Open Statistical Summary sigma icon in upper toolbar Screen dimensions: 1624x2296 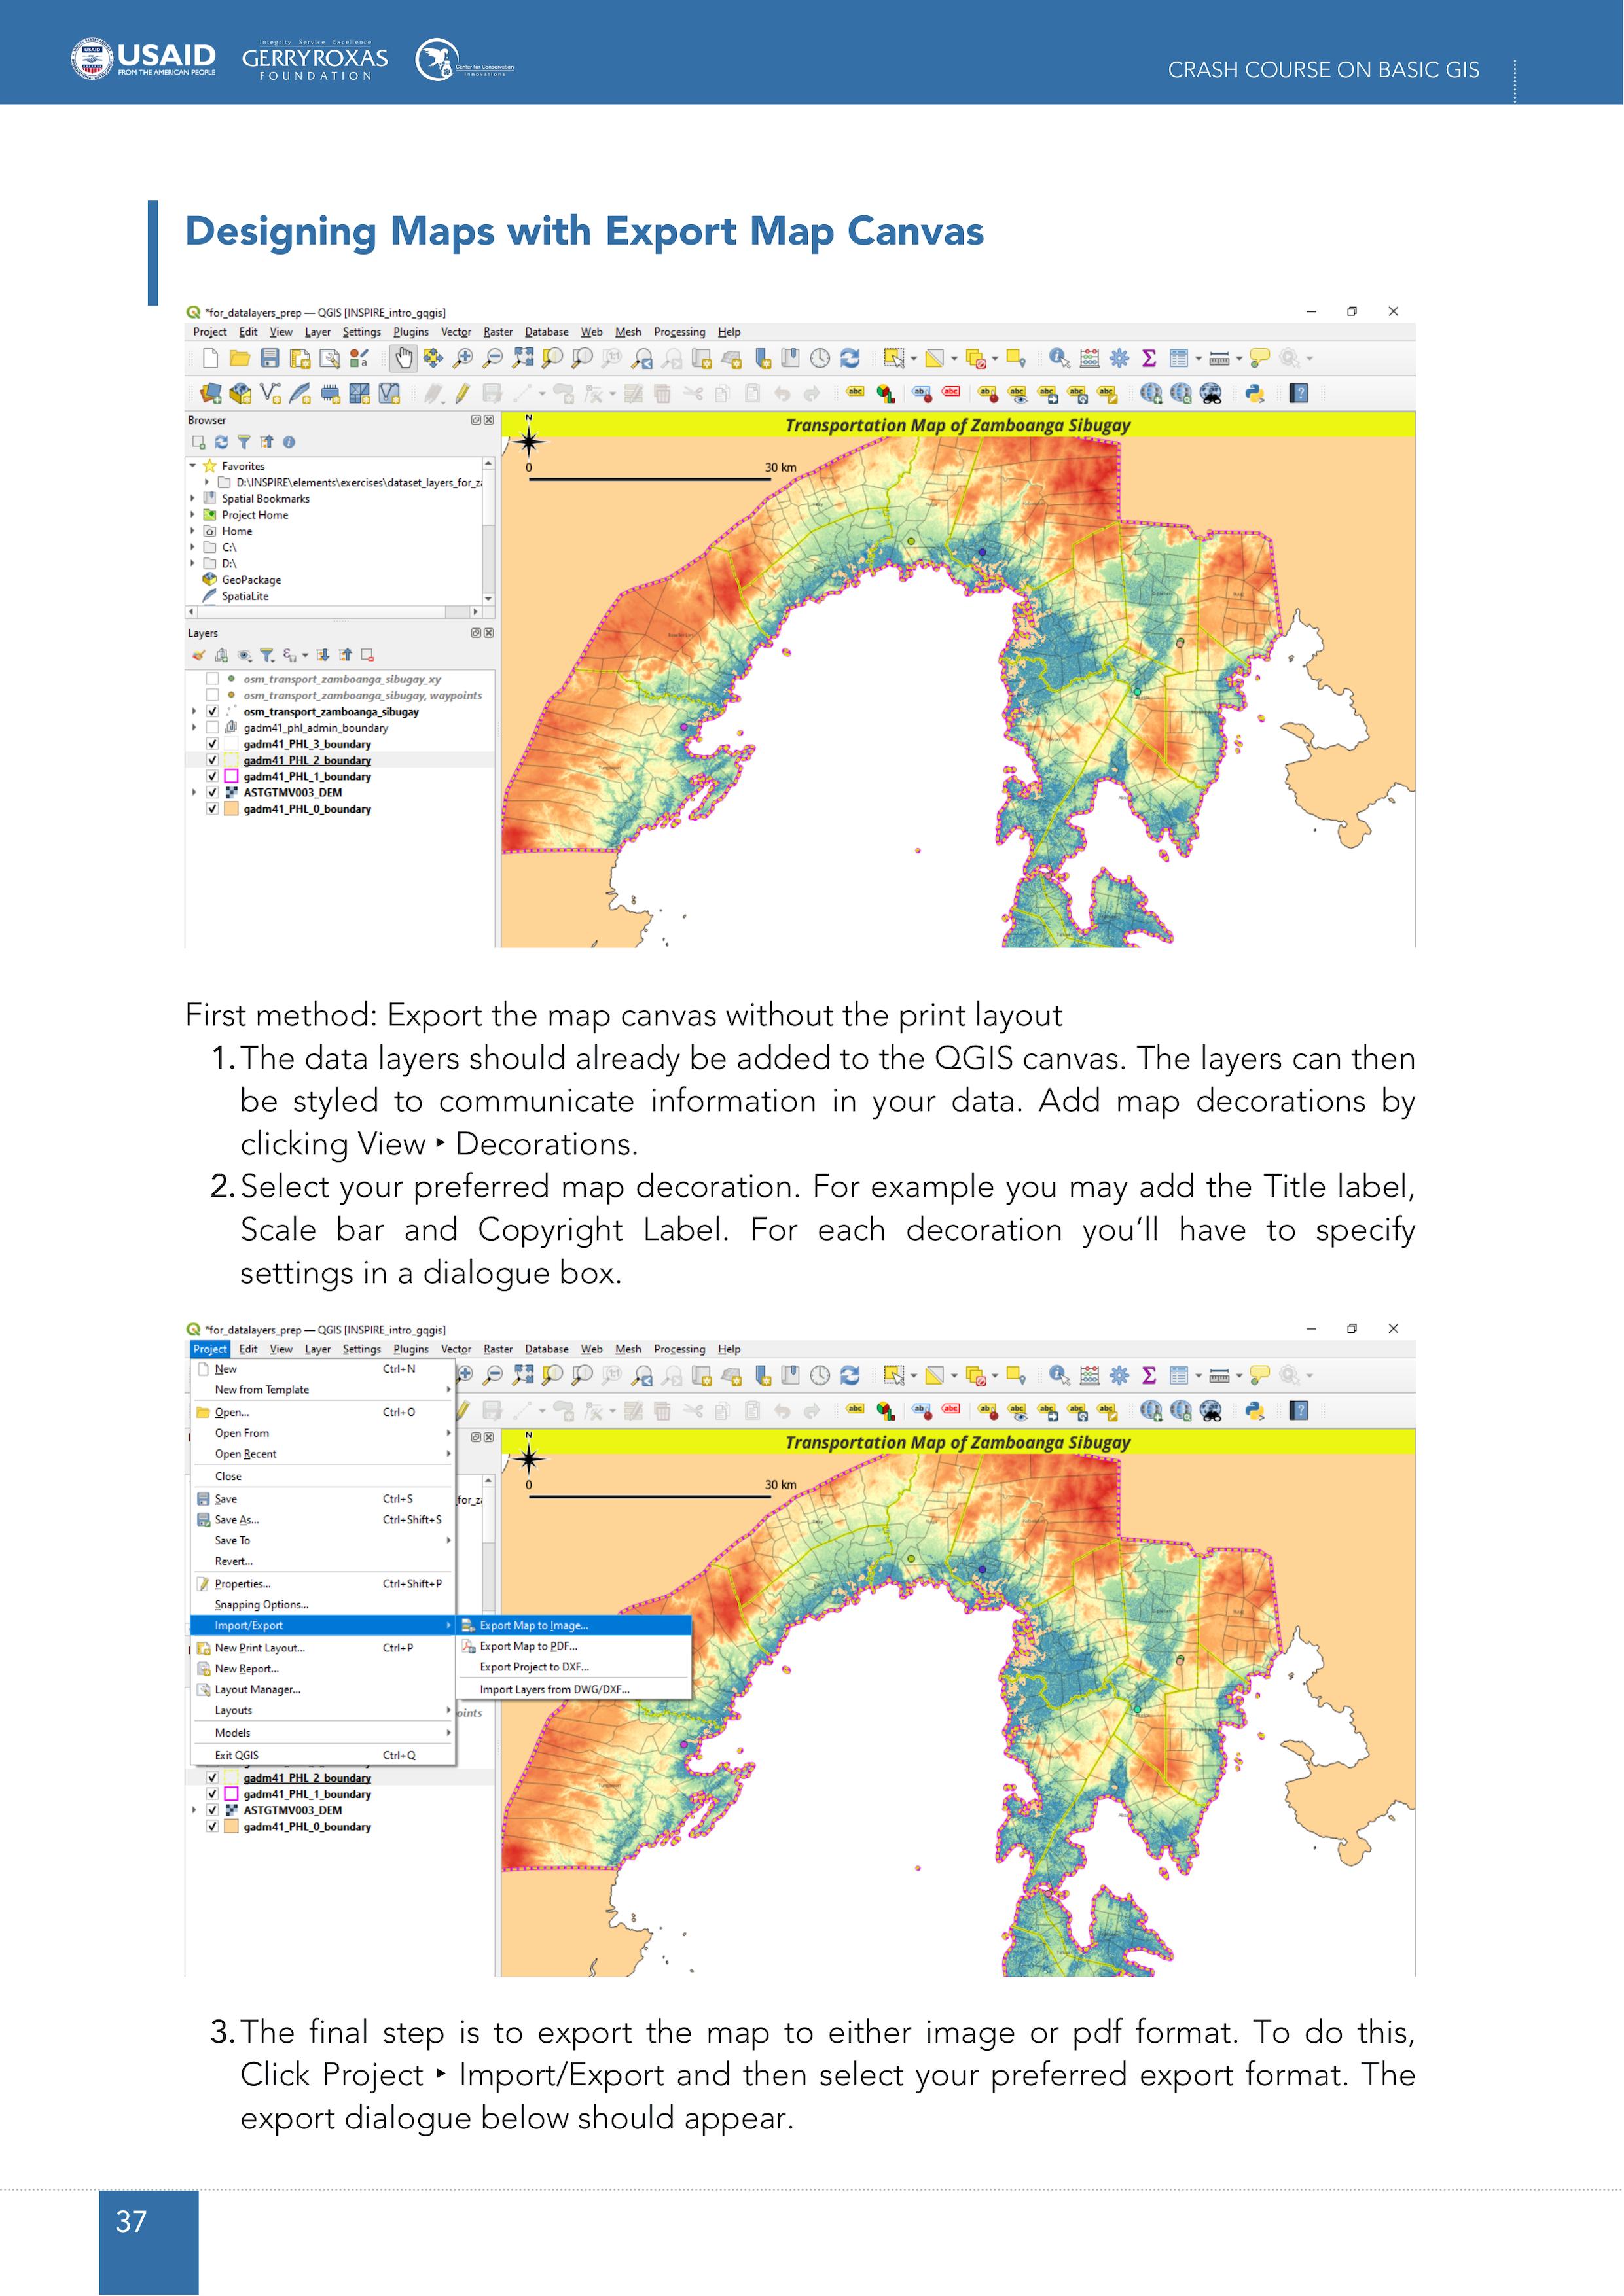coord(1149,358)
